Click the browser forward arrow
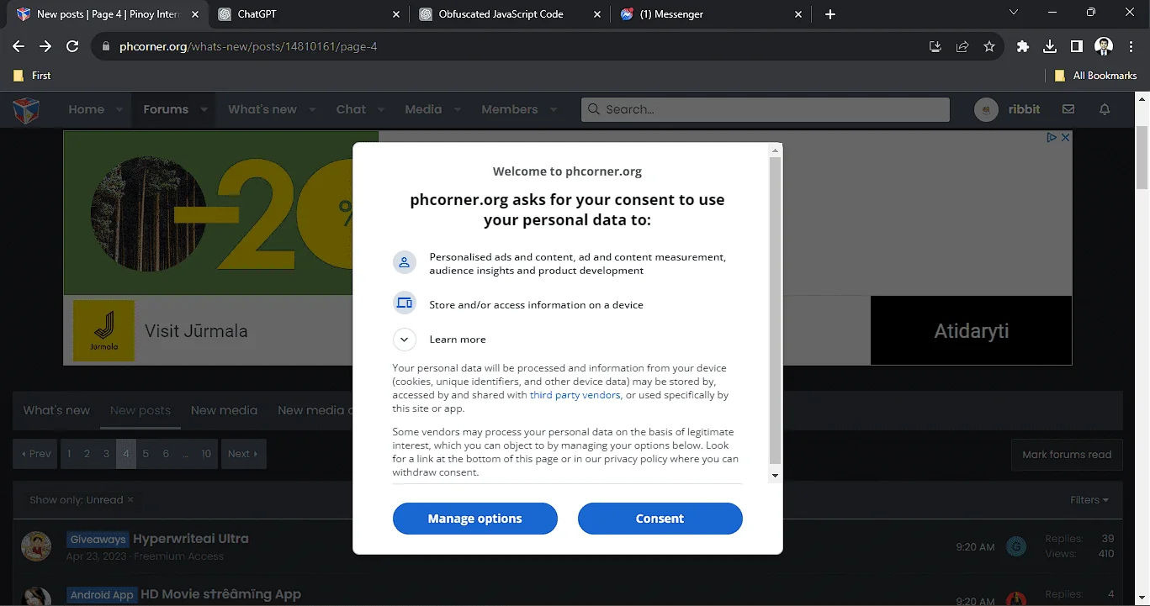The height and width of the screenshot is (606, 1150). point(45,47)
